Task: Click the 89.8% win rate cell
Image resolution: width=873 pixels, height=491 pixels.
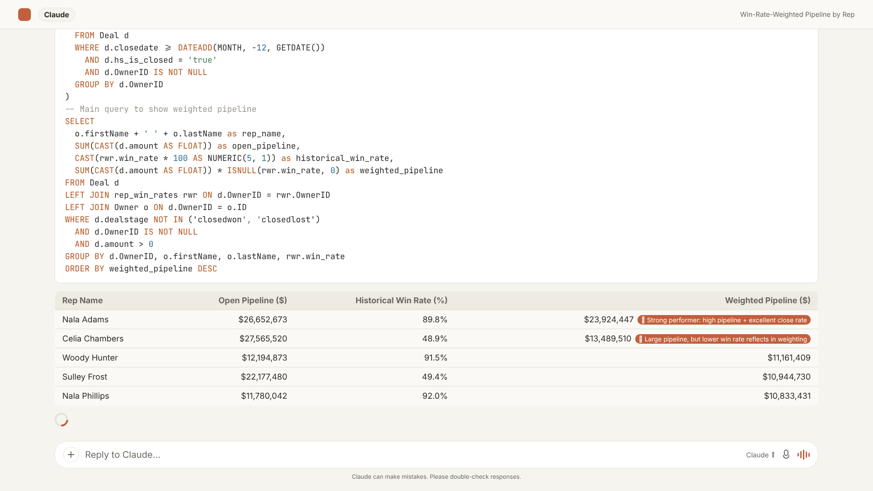Action: click(435, 320)
